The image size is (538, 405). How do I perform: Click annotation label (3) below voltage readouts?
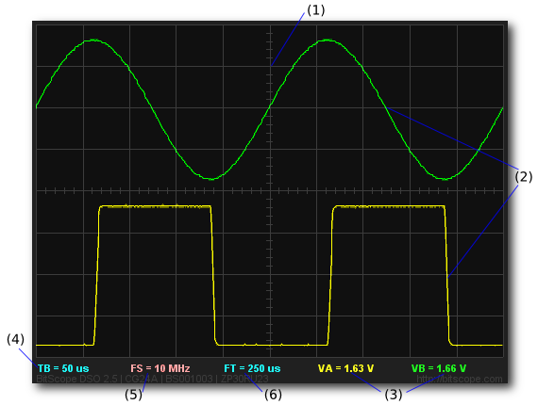coord(394,395)
